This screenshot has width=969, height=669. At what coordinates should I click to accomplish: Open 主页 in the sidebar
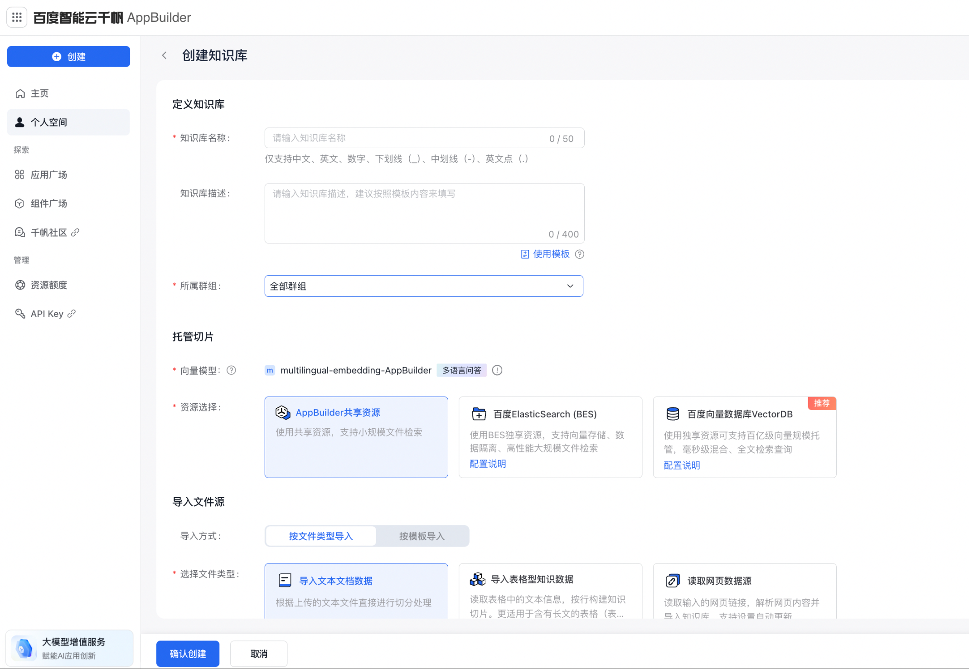coord(68,93)
